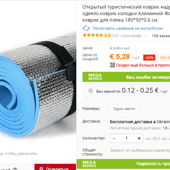Image resolution: width=170 pixels, height=170 pixels.
Task: Select the Одно место size option
Action: click(124, 109)
